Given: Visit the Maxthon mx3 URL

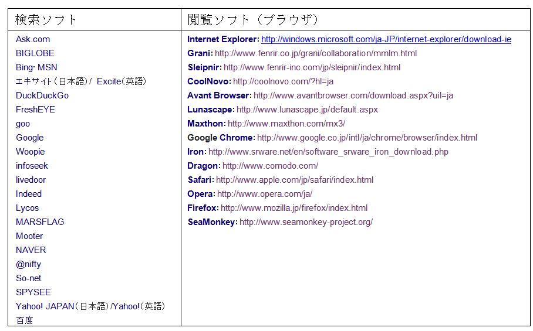Looking at the screenshot, I should point(286,124).
